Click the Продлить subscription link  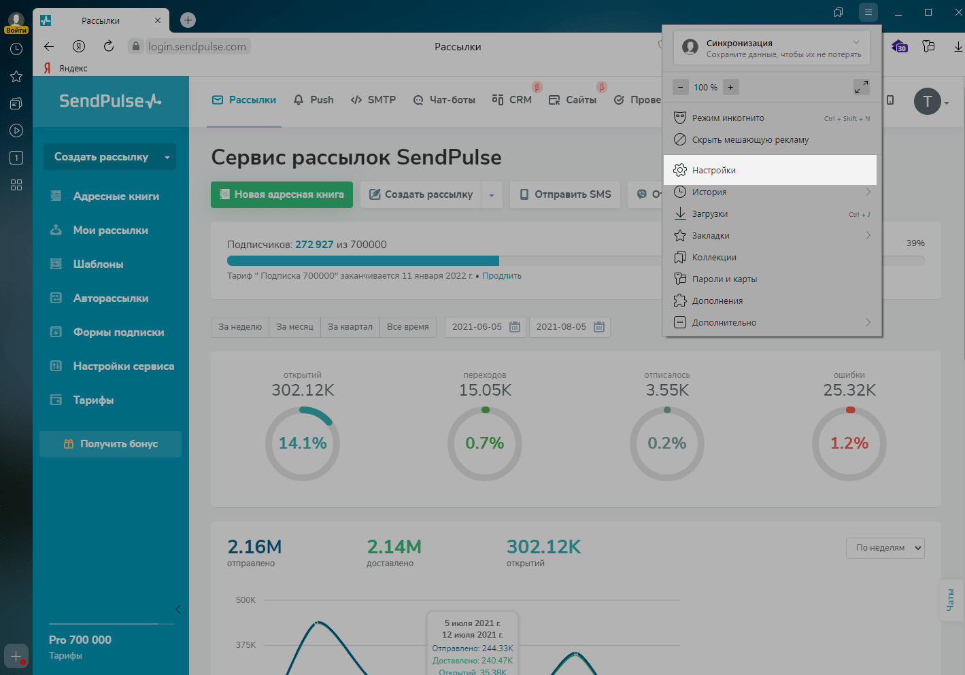pyautogui.click(x=502, y=276)
